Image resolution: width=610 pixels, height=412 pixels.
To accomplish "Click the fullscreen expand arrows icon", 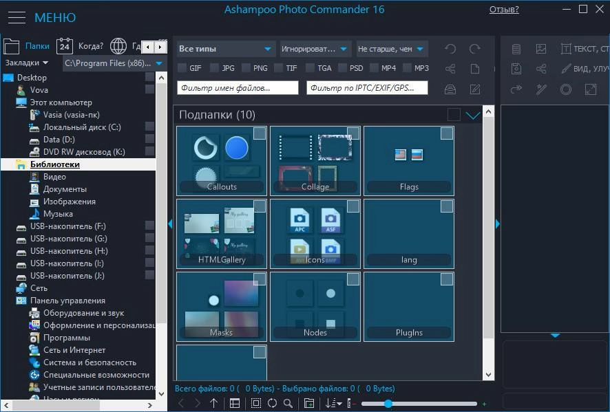I will point(591,89).
